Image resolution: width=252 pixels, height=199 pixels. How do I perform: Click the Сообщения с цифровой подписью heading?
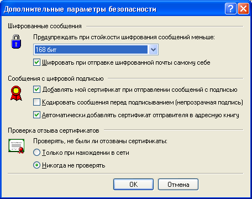pos(56,78)
